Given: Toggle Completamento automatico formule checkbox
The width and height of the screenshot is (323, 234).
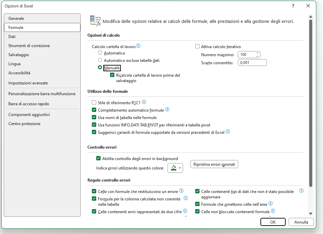Looking at the screenshot, I should click(x=94, y=110).
